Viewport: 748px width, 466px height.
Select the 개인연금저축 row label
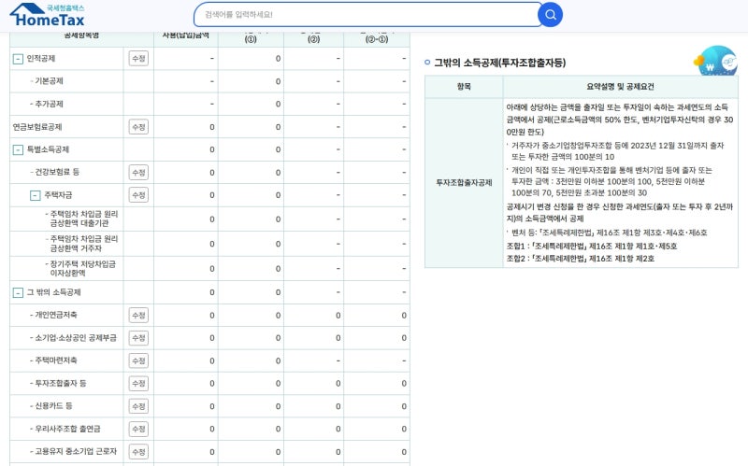pos(56,315)
